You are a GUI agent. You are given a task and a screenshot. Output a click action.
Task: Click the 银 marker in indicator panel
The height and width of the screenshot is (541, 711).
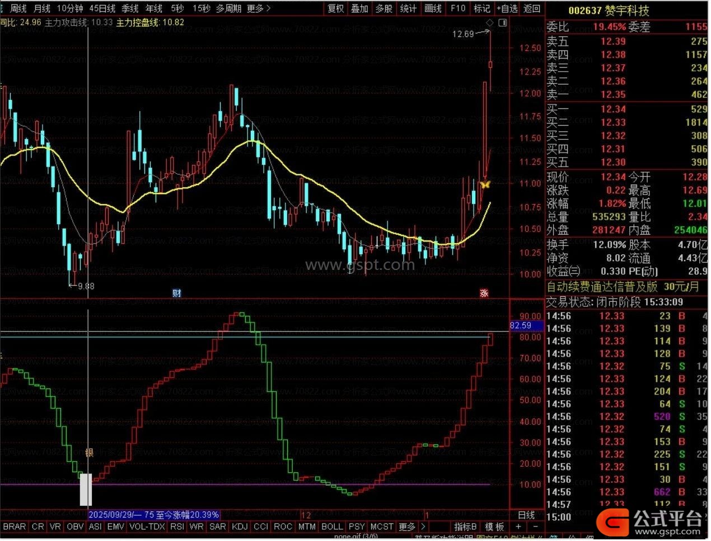coord(89,453)
